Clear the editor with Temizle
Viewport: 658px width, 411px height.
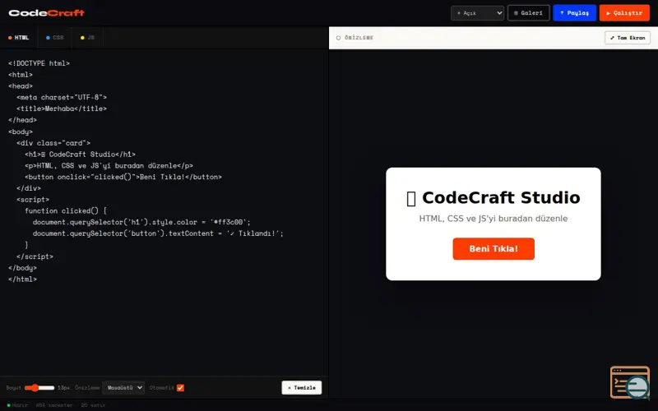(x=302, y=387)
